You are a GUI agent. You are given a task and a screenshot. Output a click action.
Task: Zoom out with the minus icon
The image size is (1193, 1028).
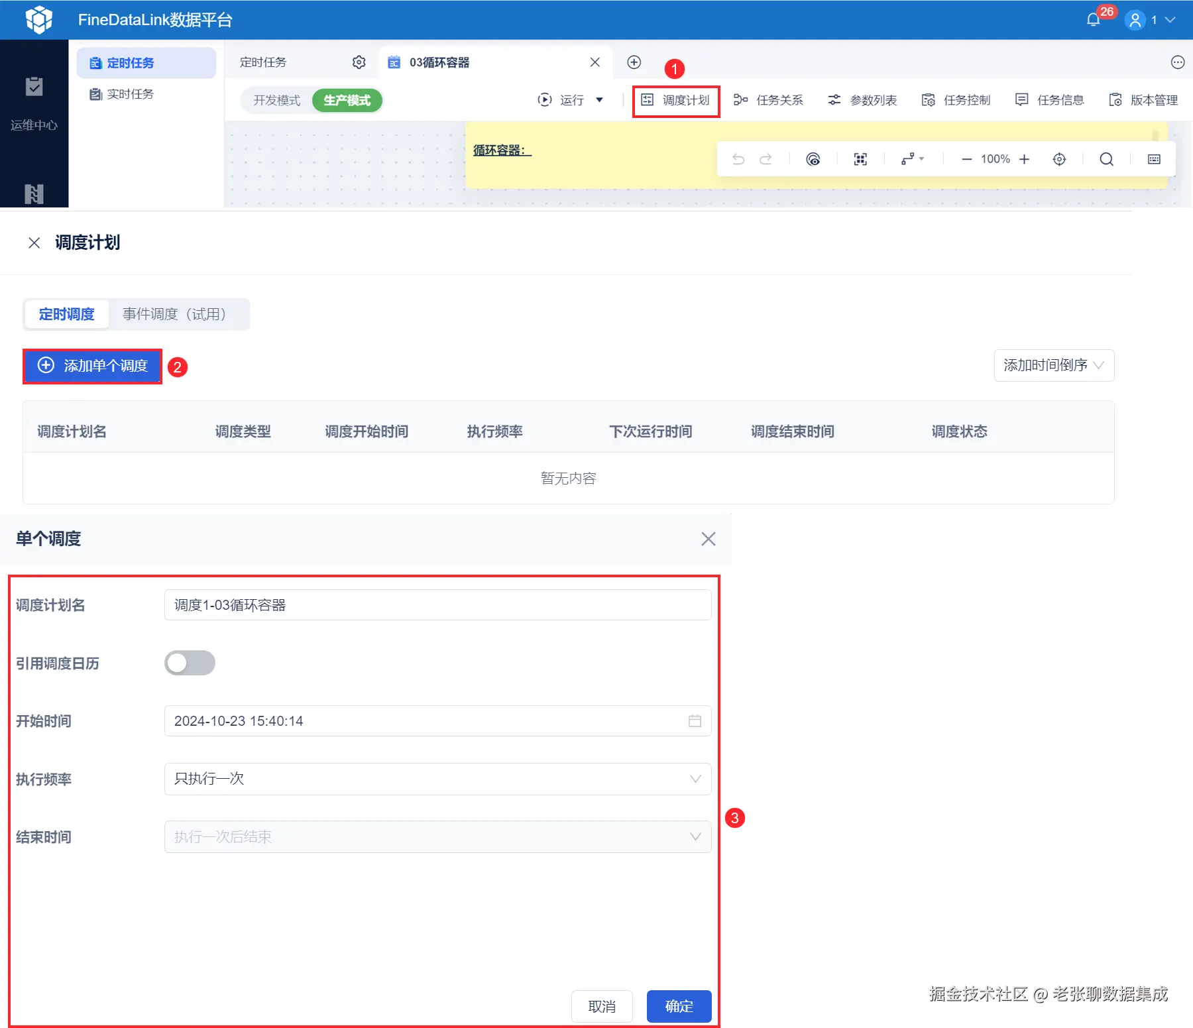coord(967,159)
